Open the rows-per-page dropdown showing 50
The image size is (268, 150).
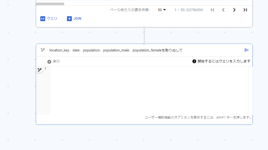click(162, 10)
